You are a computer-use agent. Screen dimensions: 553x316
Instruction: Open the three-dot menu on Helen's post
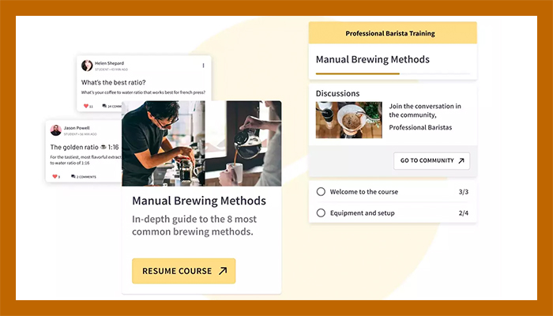tap(203, 66)
